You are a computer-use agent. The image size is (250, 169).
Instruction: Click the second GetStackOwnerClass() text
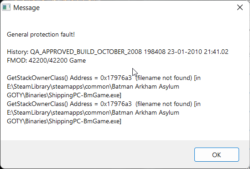pyautogui.click(x=37, y=104)
